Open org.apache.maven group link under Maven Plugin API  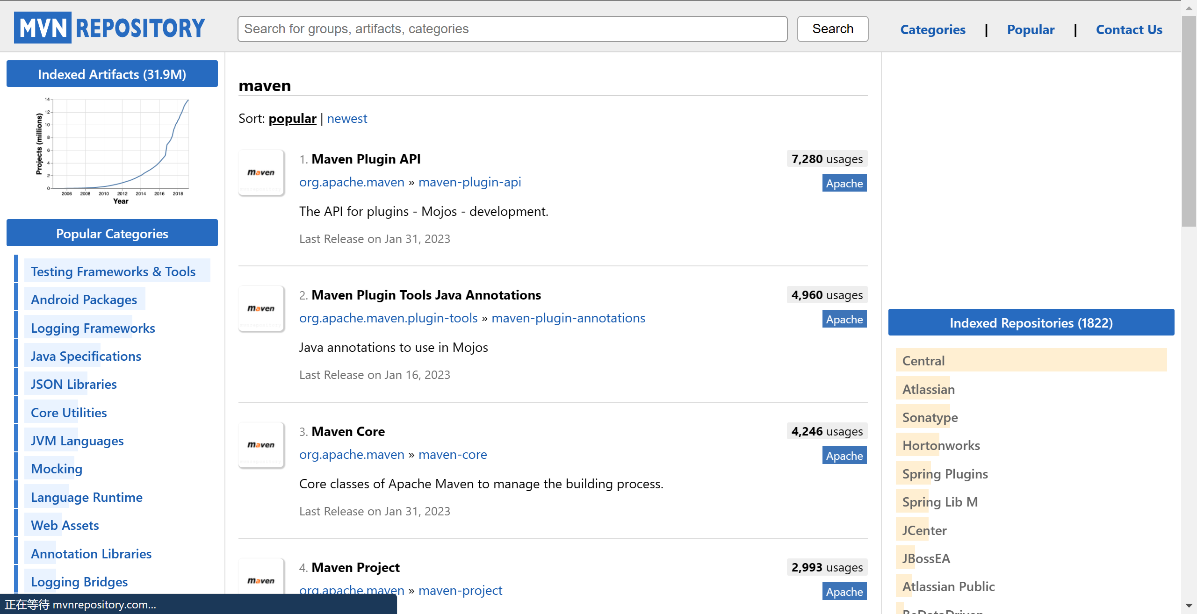coord(352,182)
